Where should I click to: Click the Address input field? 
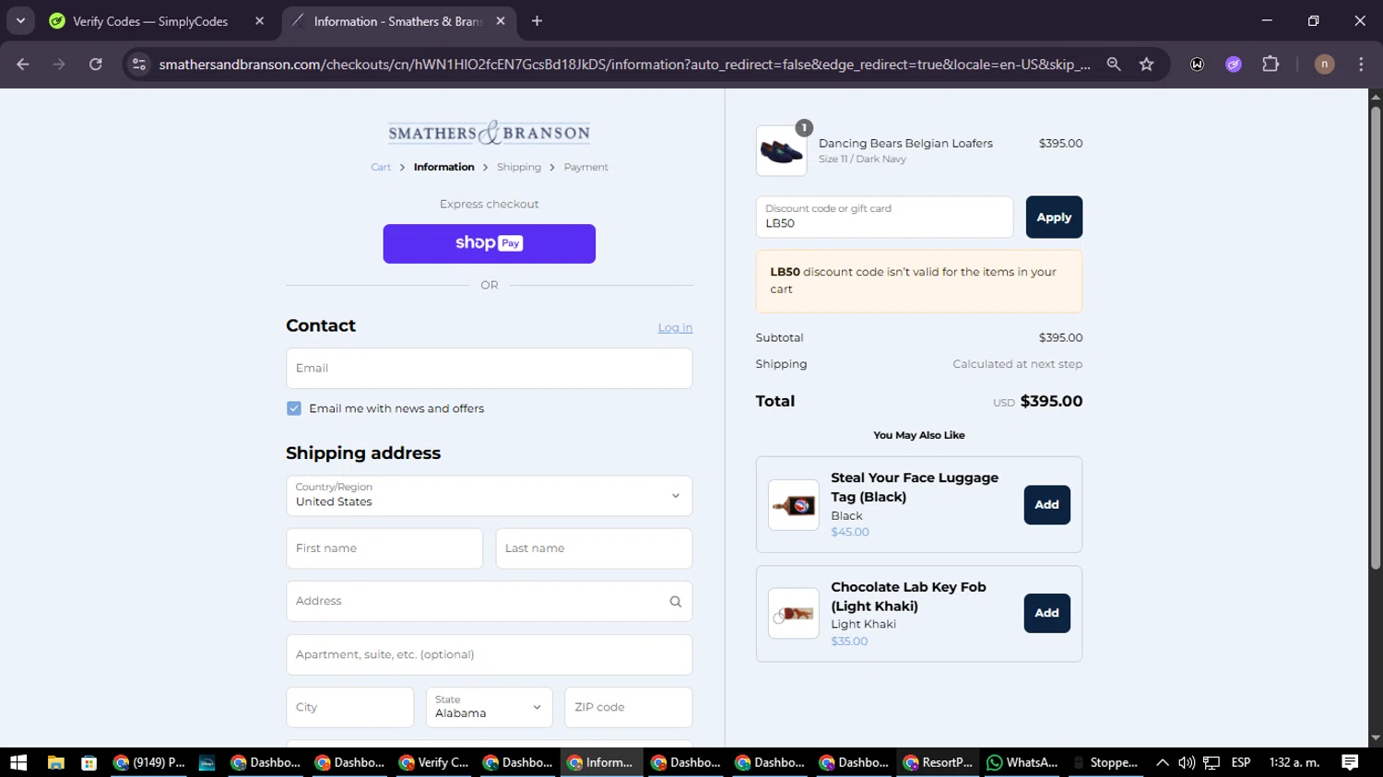point(489,601)
